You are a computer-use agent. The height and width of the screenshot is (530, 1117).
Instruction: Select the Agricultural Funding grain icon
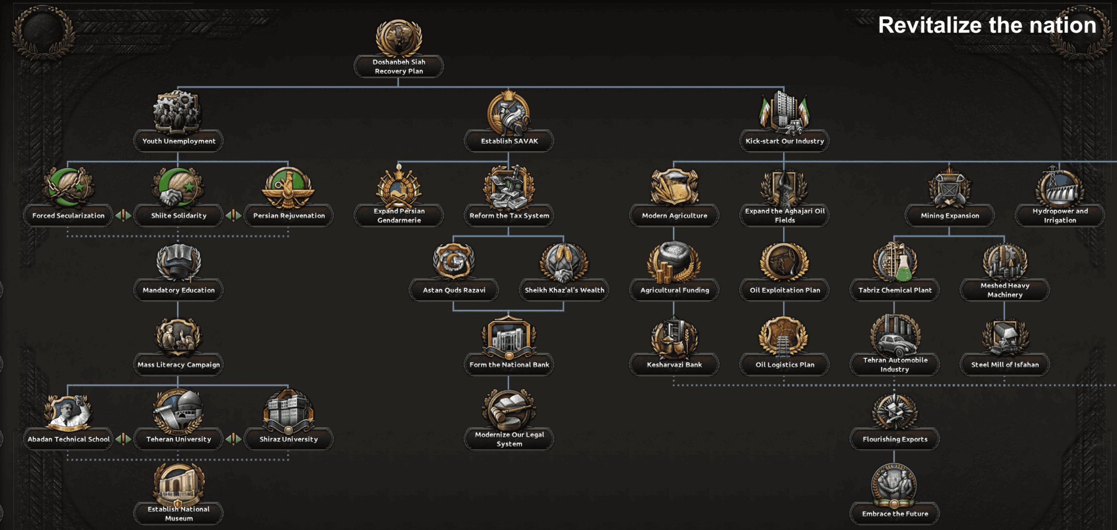pyautogui.click(x=674, y=262)
